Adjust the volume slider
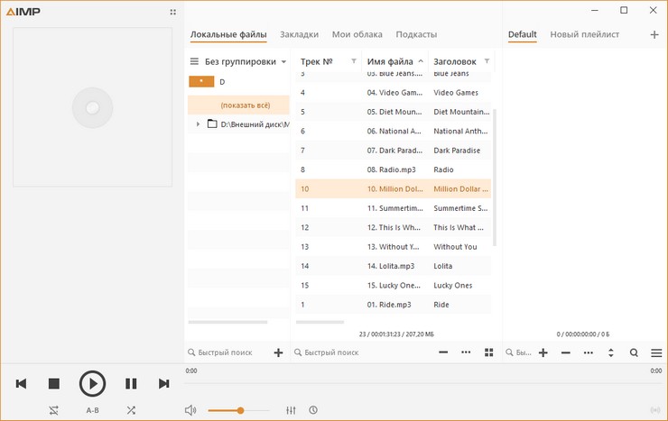 point(240,410)
